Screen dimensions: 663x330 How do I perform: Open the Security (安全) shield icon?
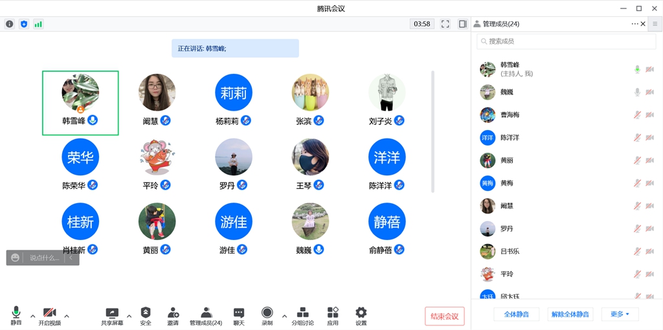pos(146,314)
